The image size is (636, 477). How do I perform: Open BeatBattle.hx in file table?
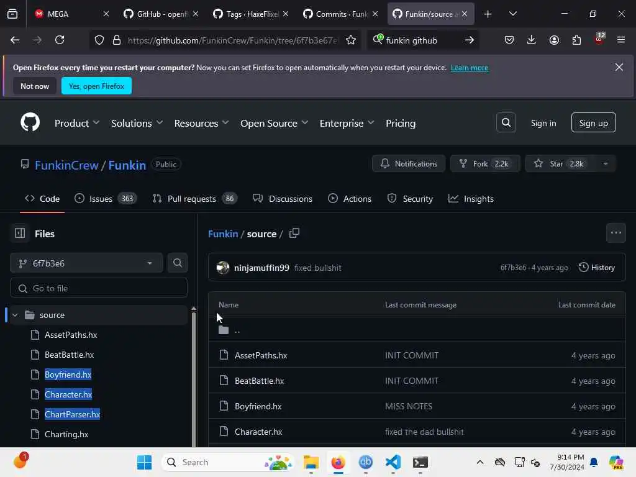click(x=259, y=381)
